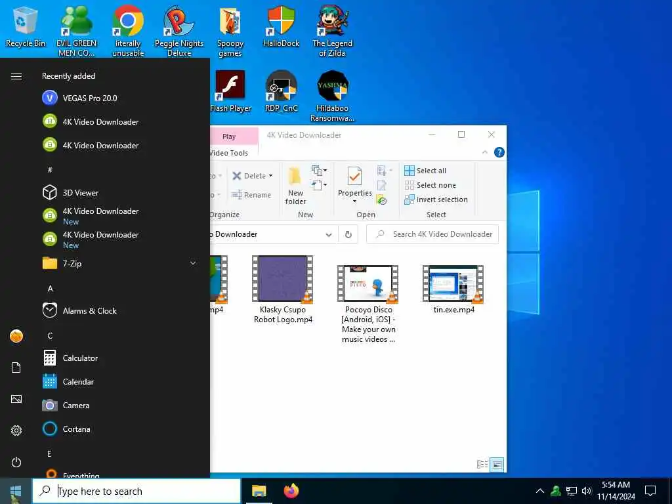
Task: Jump to the '#' letter group header
Action: [x=50, y=170]
